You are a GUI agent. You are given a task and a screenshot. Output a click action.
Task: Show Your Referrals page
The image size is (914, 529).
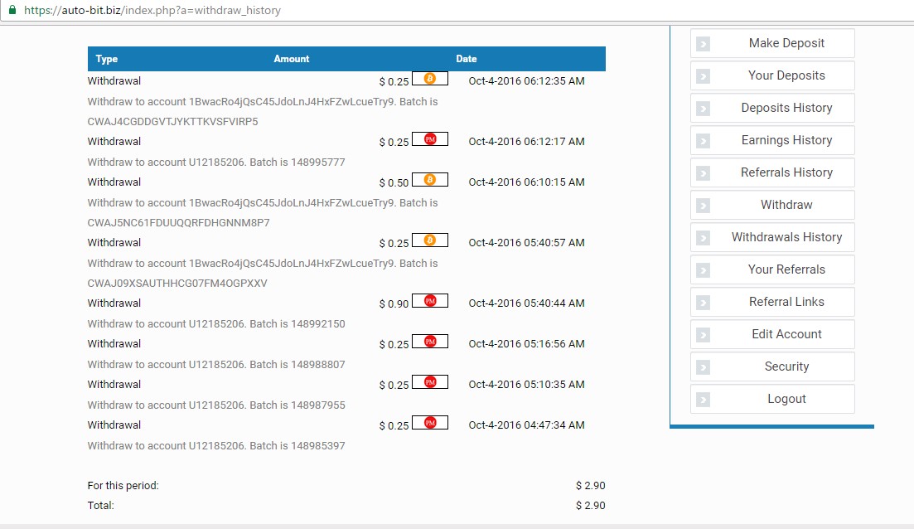772,269
